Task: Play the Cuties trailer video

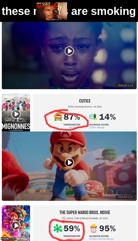Action: (x=69, y=51)
